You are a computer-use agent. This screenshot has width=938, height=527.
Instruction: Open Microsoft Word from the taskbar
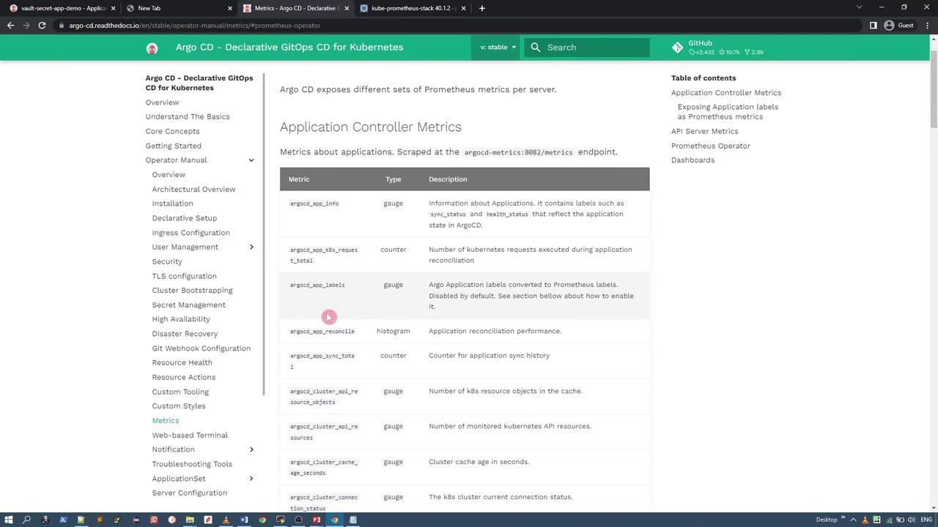pos(244,520)
